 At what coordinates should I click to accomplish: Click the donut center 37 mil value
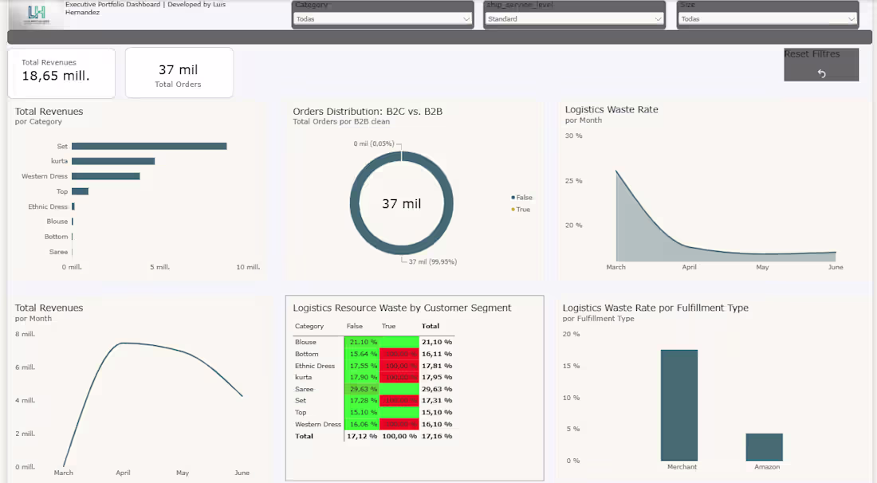click(x=402, y=204)
